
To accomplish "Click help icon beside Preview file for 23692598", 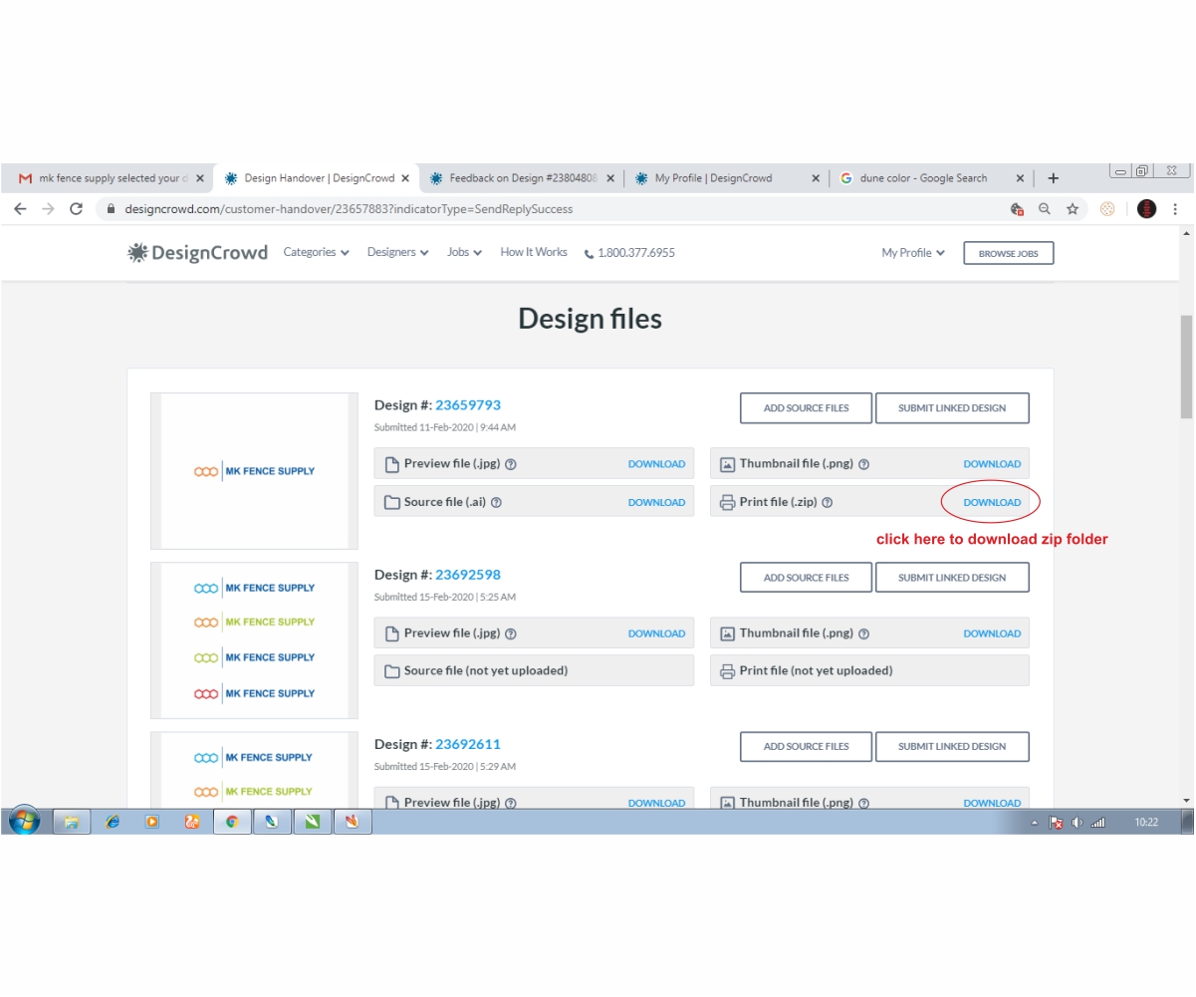I will [511, 633].
